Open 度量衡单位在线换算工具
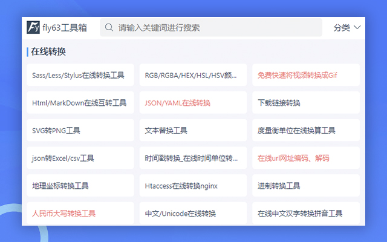 306,131
